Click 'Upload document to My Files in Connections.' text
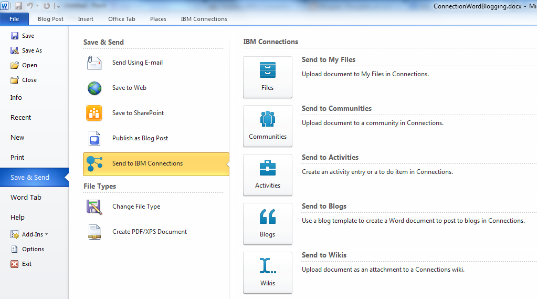Screen dimensions: 537x299 (365, 74)
